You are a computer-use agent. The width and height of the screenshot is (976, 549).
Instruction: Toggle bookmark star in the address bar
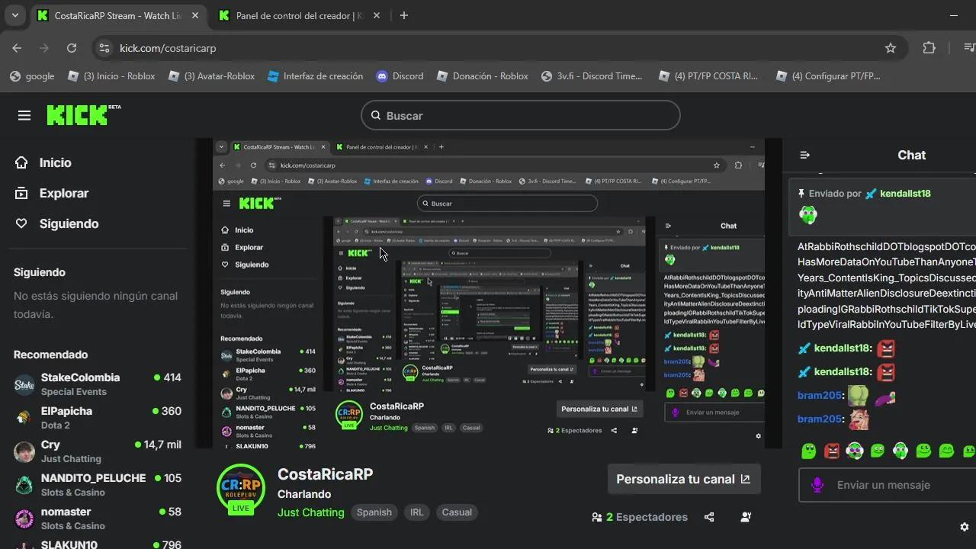click(x=890, y=48)
